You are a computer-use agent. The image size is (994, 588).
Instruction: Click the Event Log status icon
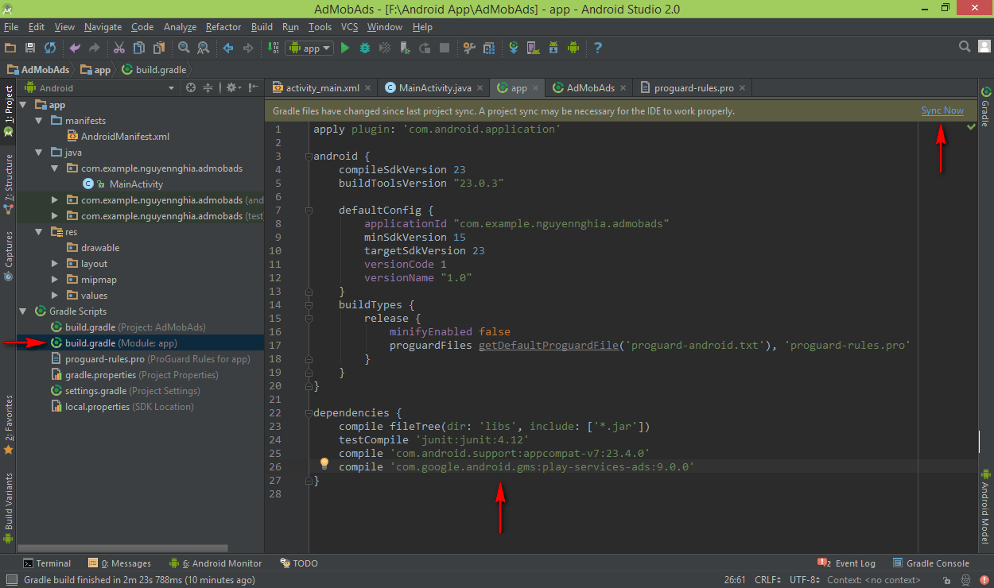(x=822, y=563)
